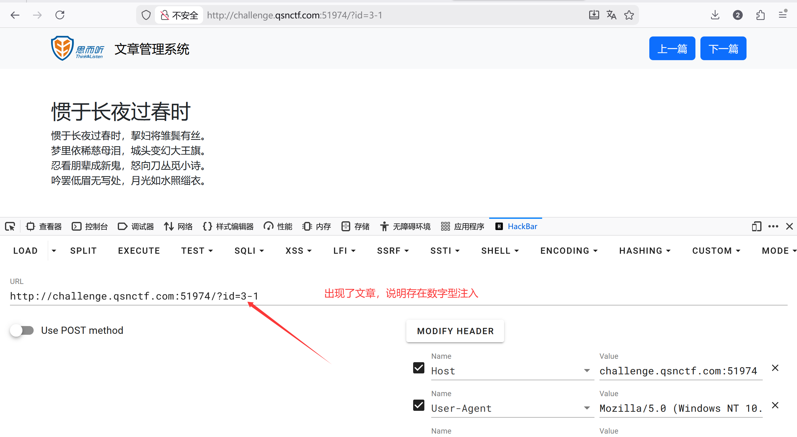
Task: Click the HackBar URL input field
Action: click(134, 296)
